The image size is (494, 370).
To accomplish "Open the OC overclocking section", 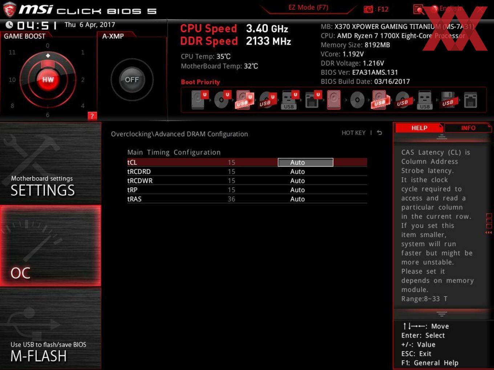I will 50,246.
